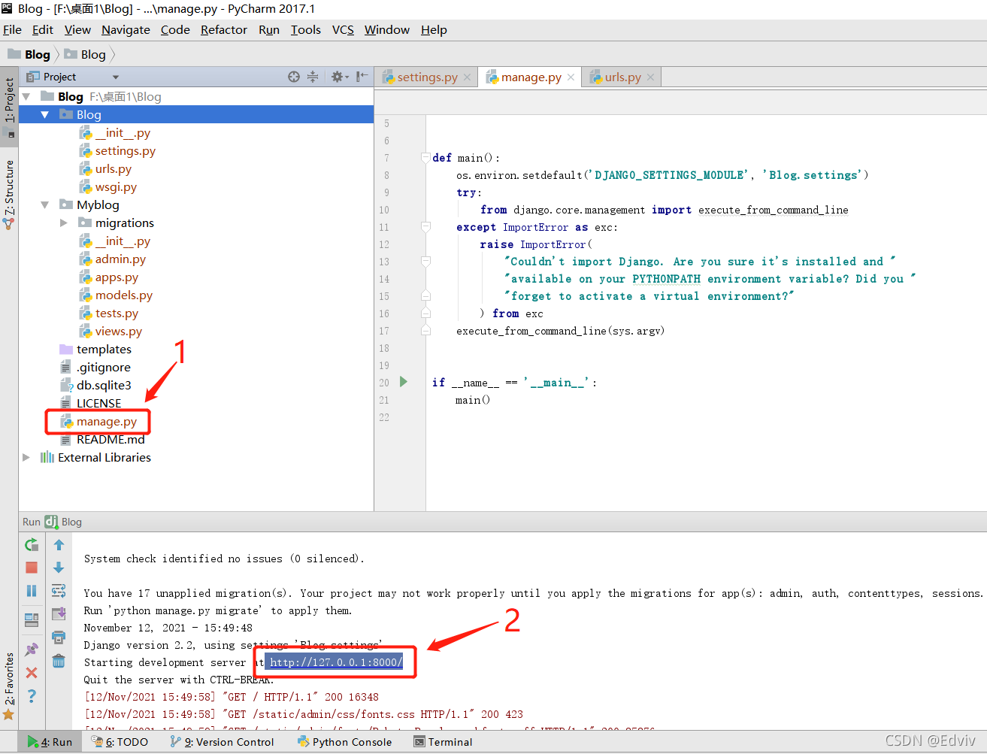The width and height of the screenshot is (987, 754).
Task: Select wsgi.py in the project tree
Action: 116,187
